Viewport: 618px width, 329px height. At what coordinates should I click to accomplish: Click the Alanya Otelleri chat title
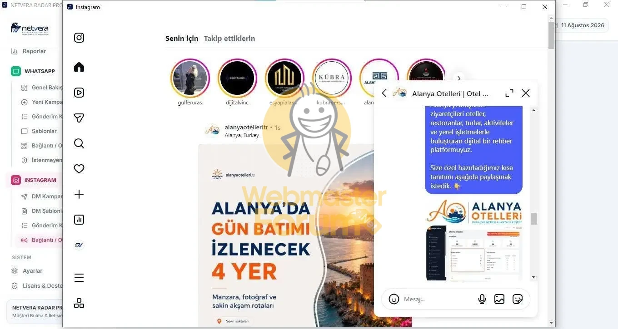(450, 93)
